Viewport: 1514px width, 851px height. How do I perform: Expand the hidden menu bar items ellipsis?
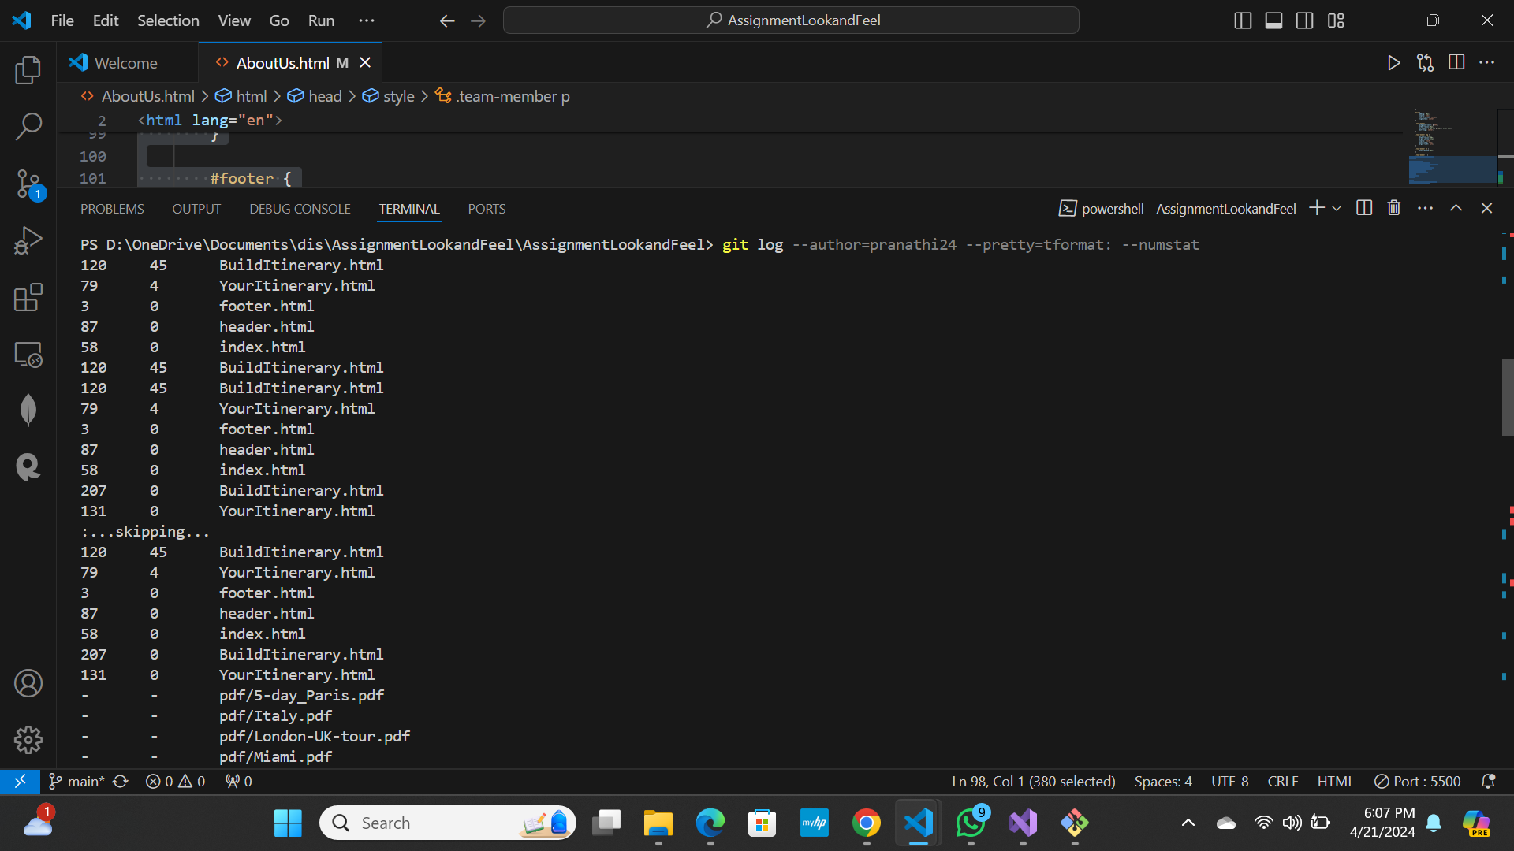coord(367,20)
